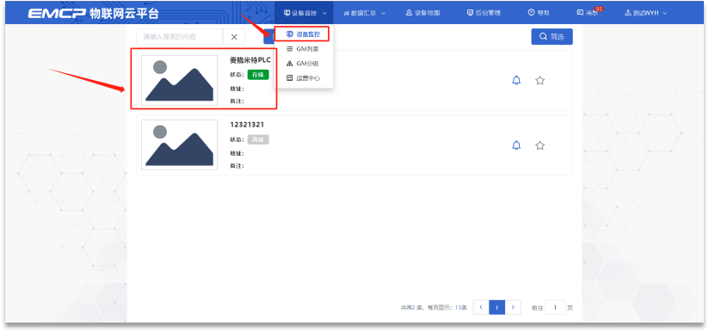Open the 测试WYH user account dropdown
The height and width of the screenshot is (332, 709).
645,13
